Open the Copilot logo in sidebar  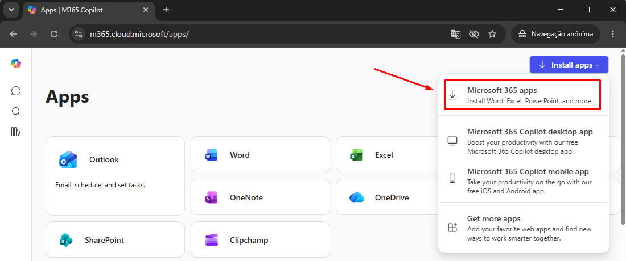click(x=16, y=64)
